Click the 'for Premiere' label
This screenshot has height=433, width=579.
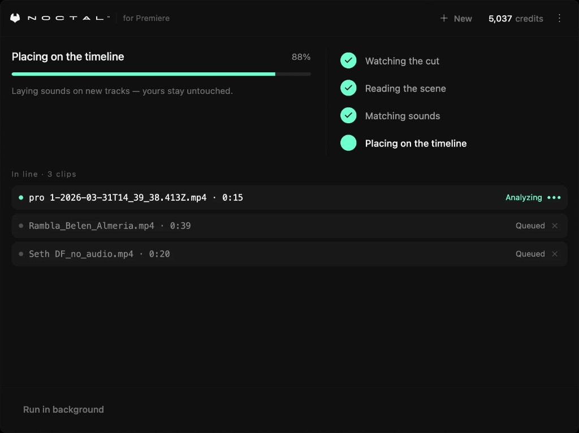[146, 18]
